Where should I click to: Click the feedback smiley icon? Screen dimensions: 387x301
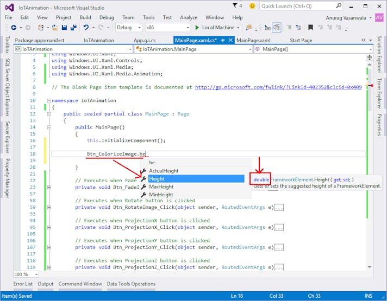point(252,5)
